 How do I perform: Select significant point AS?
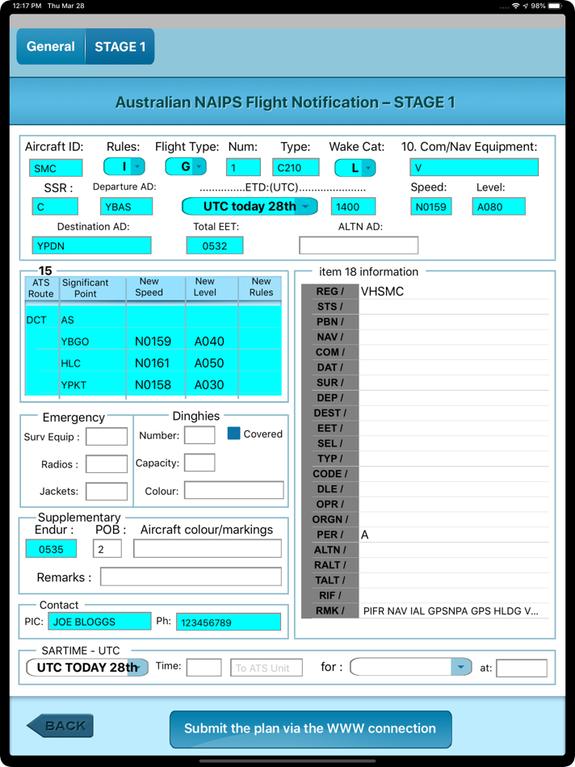[68, 320]
